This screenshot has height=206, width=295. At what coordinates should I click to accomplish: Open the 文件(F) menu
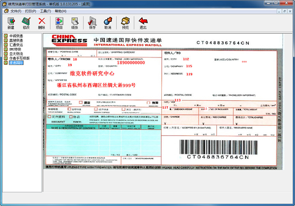[x=16, y=11]
